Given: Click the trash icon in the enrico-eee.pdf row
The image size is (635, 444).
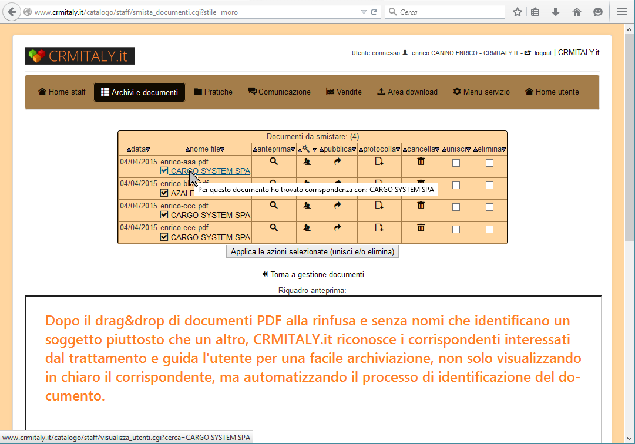Looking at the screenshot, I should pyautogui.click(x=421, y=228).
